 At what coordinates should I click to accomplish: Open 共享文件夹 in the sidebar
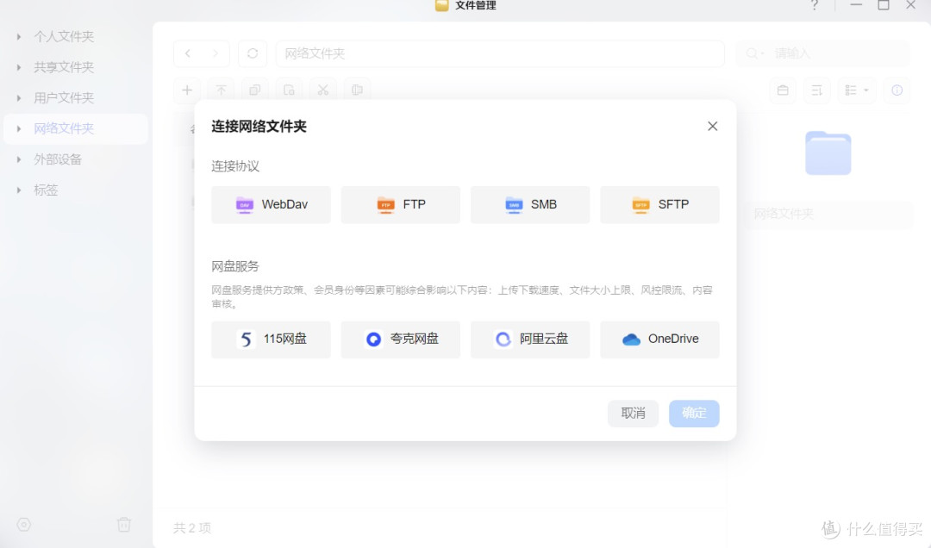64,68
